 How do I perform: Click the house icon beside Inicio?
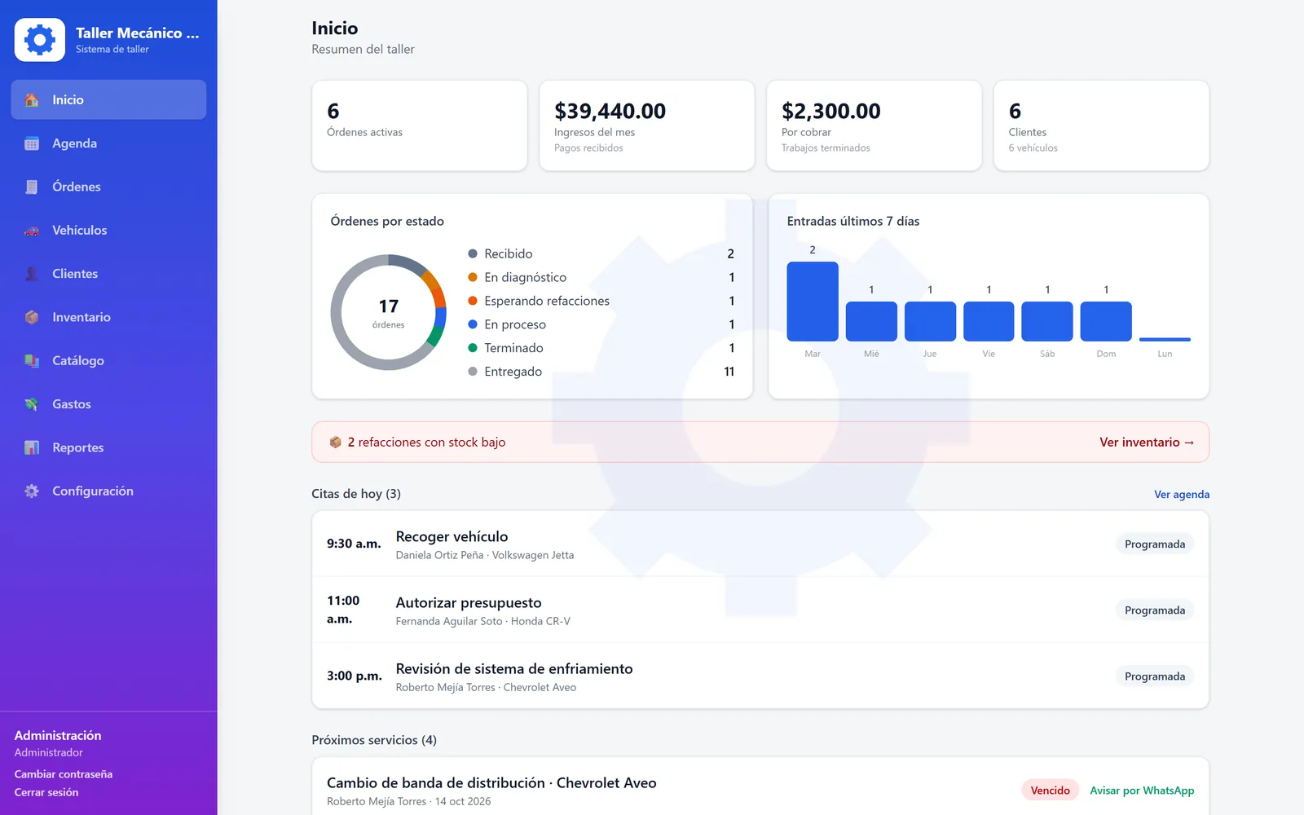(x=32, y=99)
